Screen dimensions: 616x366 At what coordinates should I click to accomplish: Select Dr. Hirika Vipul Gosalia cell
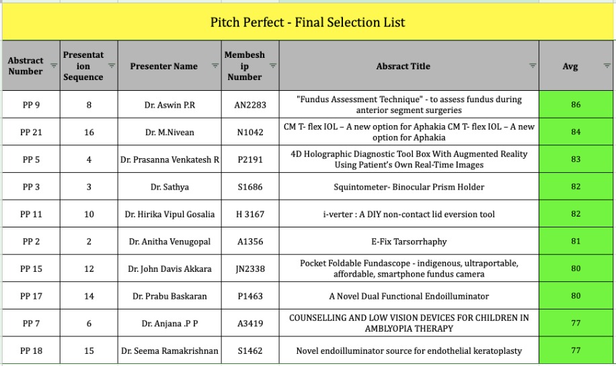169,215
